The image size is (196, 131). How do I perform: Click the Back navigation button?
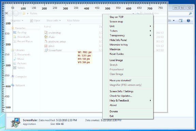pyautogui.click(x=10, y=14)
